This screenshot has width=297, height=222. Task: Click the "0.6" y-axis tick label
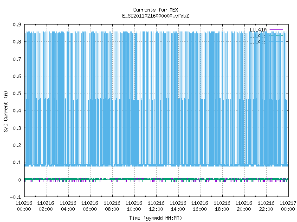17,76
